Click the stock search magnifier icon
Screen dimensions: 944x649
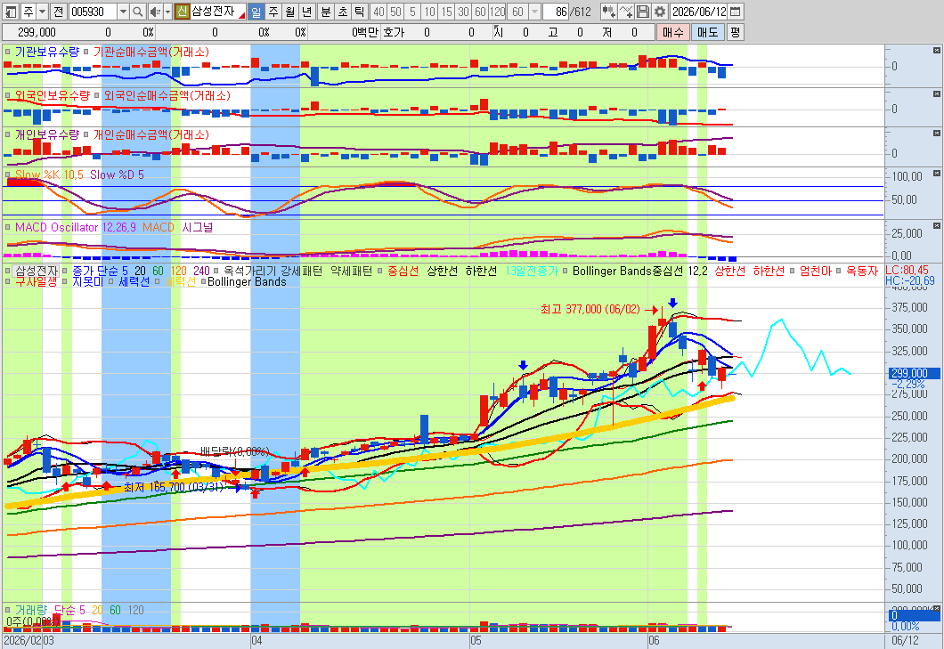tap(137, 12)
